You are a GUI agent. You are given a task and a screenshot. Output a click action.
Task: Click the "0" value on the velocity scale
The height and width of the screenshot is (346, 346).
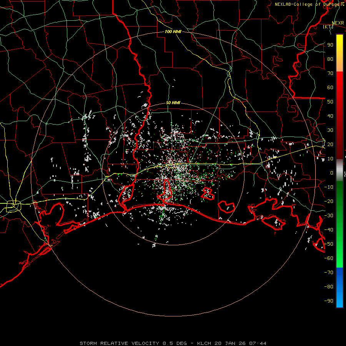coord(332,173)
